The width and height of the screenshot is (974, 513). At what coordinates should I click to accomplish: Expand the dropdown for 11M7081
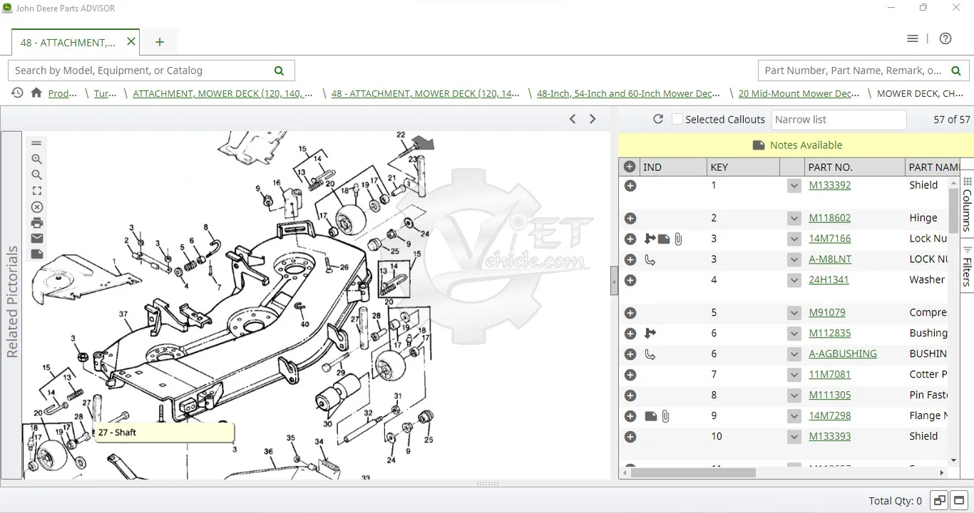794,375
